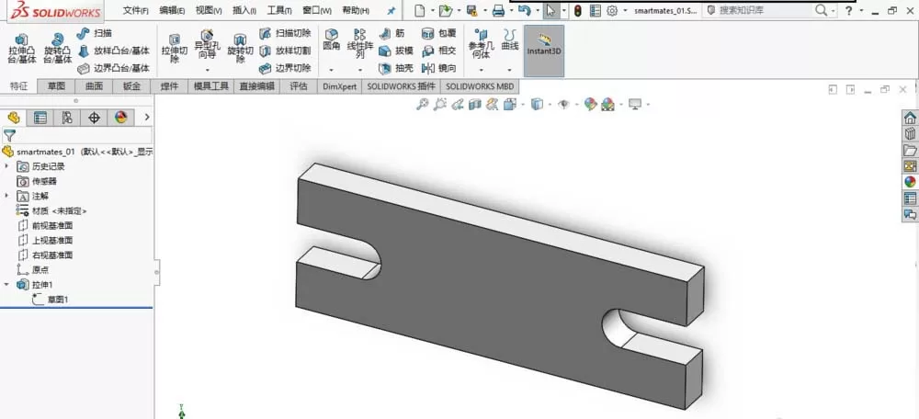
Task: Expand the 圆角 fillet dropdown arrow
Action: pyautogui.click(x=331, y=69)
